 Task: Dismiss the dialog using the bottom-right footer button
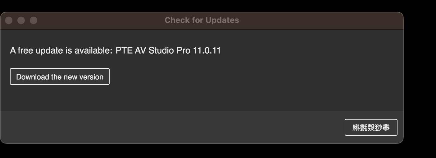(x=371, y=127)
